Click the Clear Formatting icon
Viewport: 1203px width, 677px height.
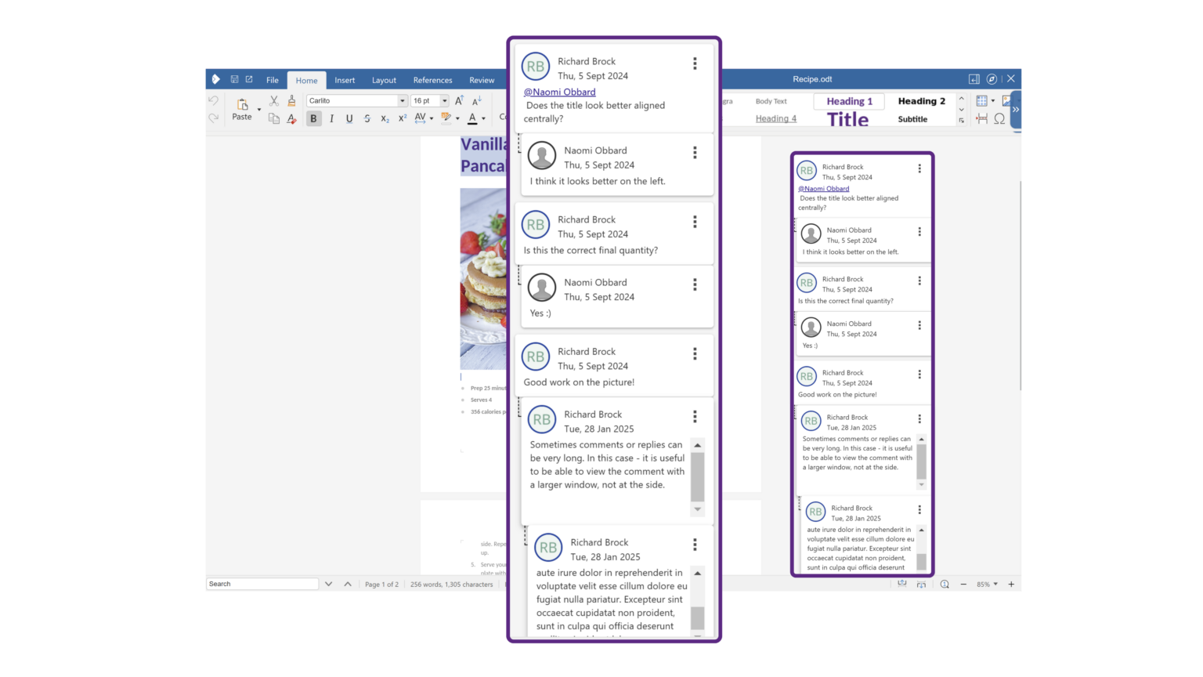(291, 119)
